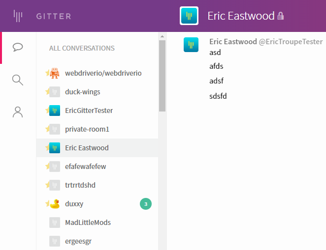Click the padlock icon next to Eric Eastwood
This screenshot has width=326, height=250.
pos(281,16)
